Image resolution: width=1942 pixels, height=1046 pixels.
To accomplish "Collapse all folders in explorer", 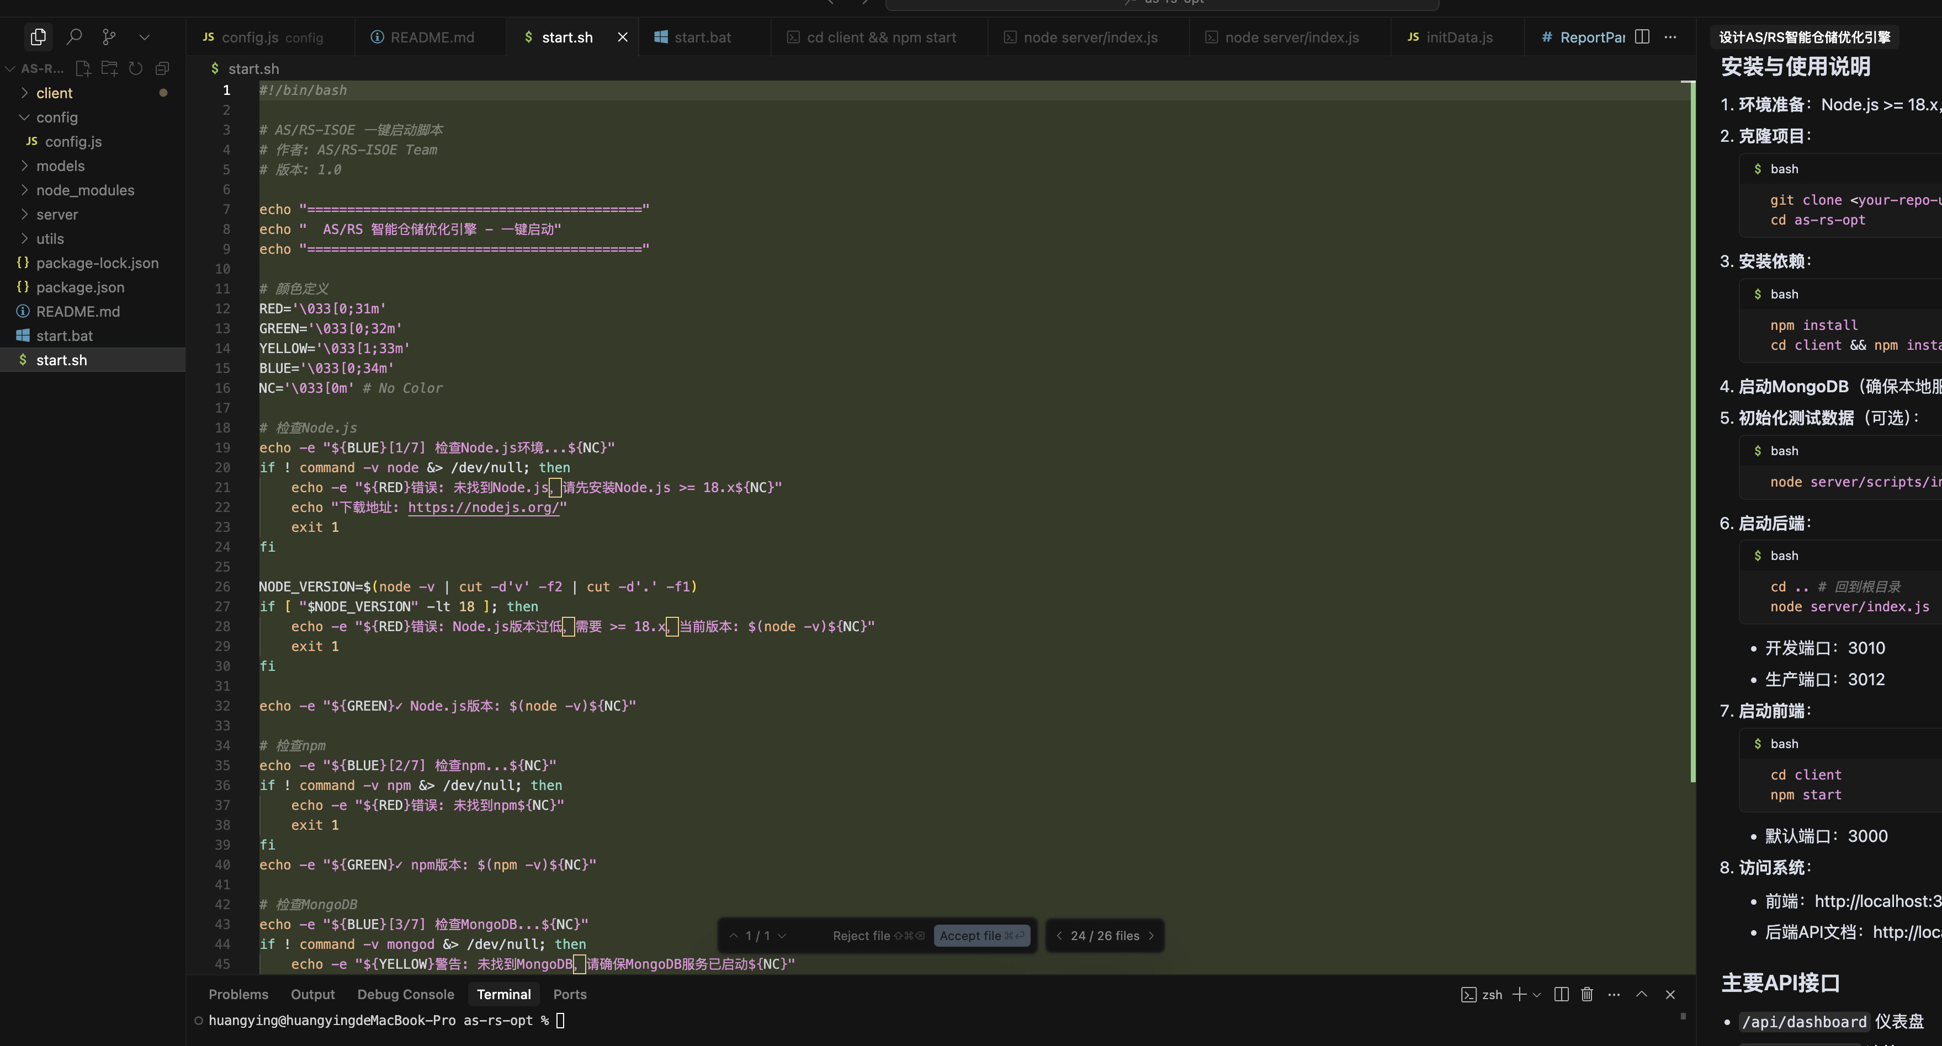I will (161, 68).
